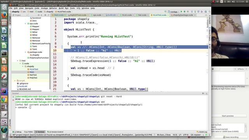Select HListTest in the project tree
Viewport: 249px width, 140px height.
(34, 69)
